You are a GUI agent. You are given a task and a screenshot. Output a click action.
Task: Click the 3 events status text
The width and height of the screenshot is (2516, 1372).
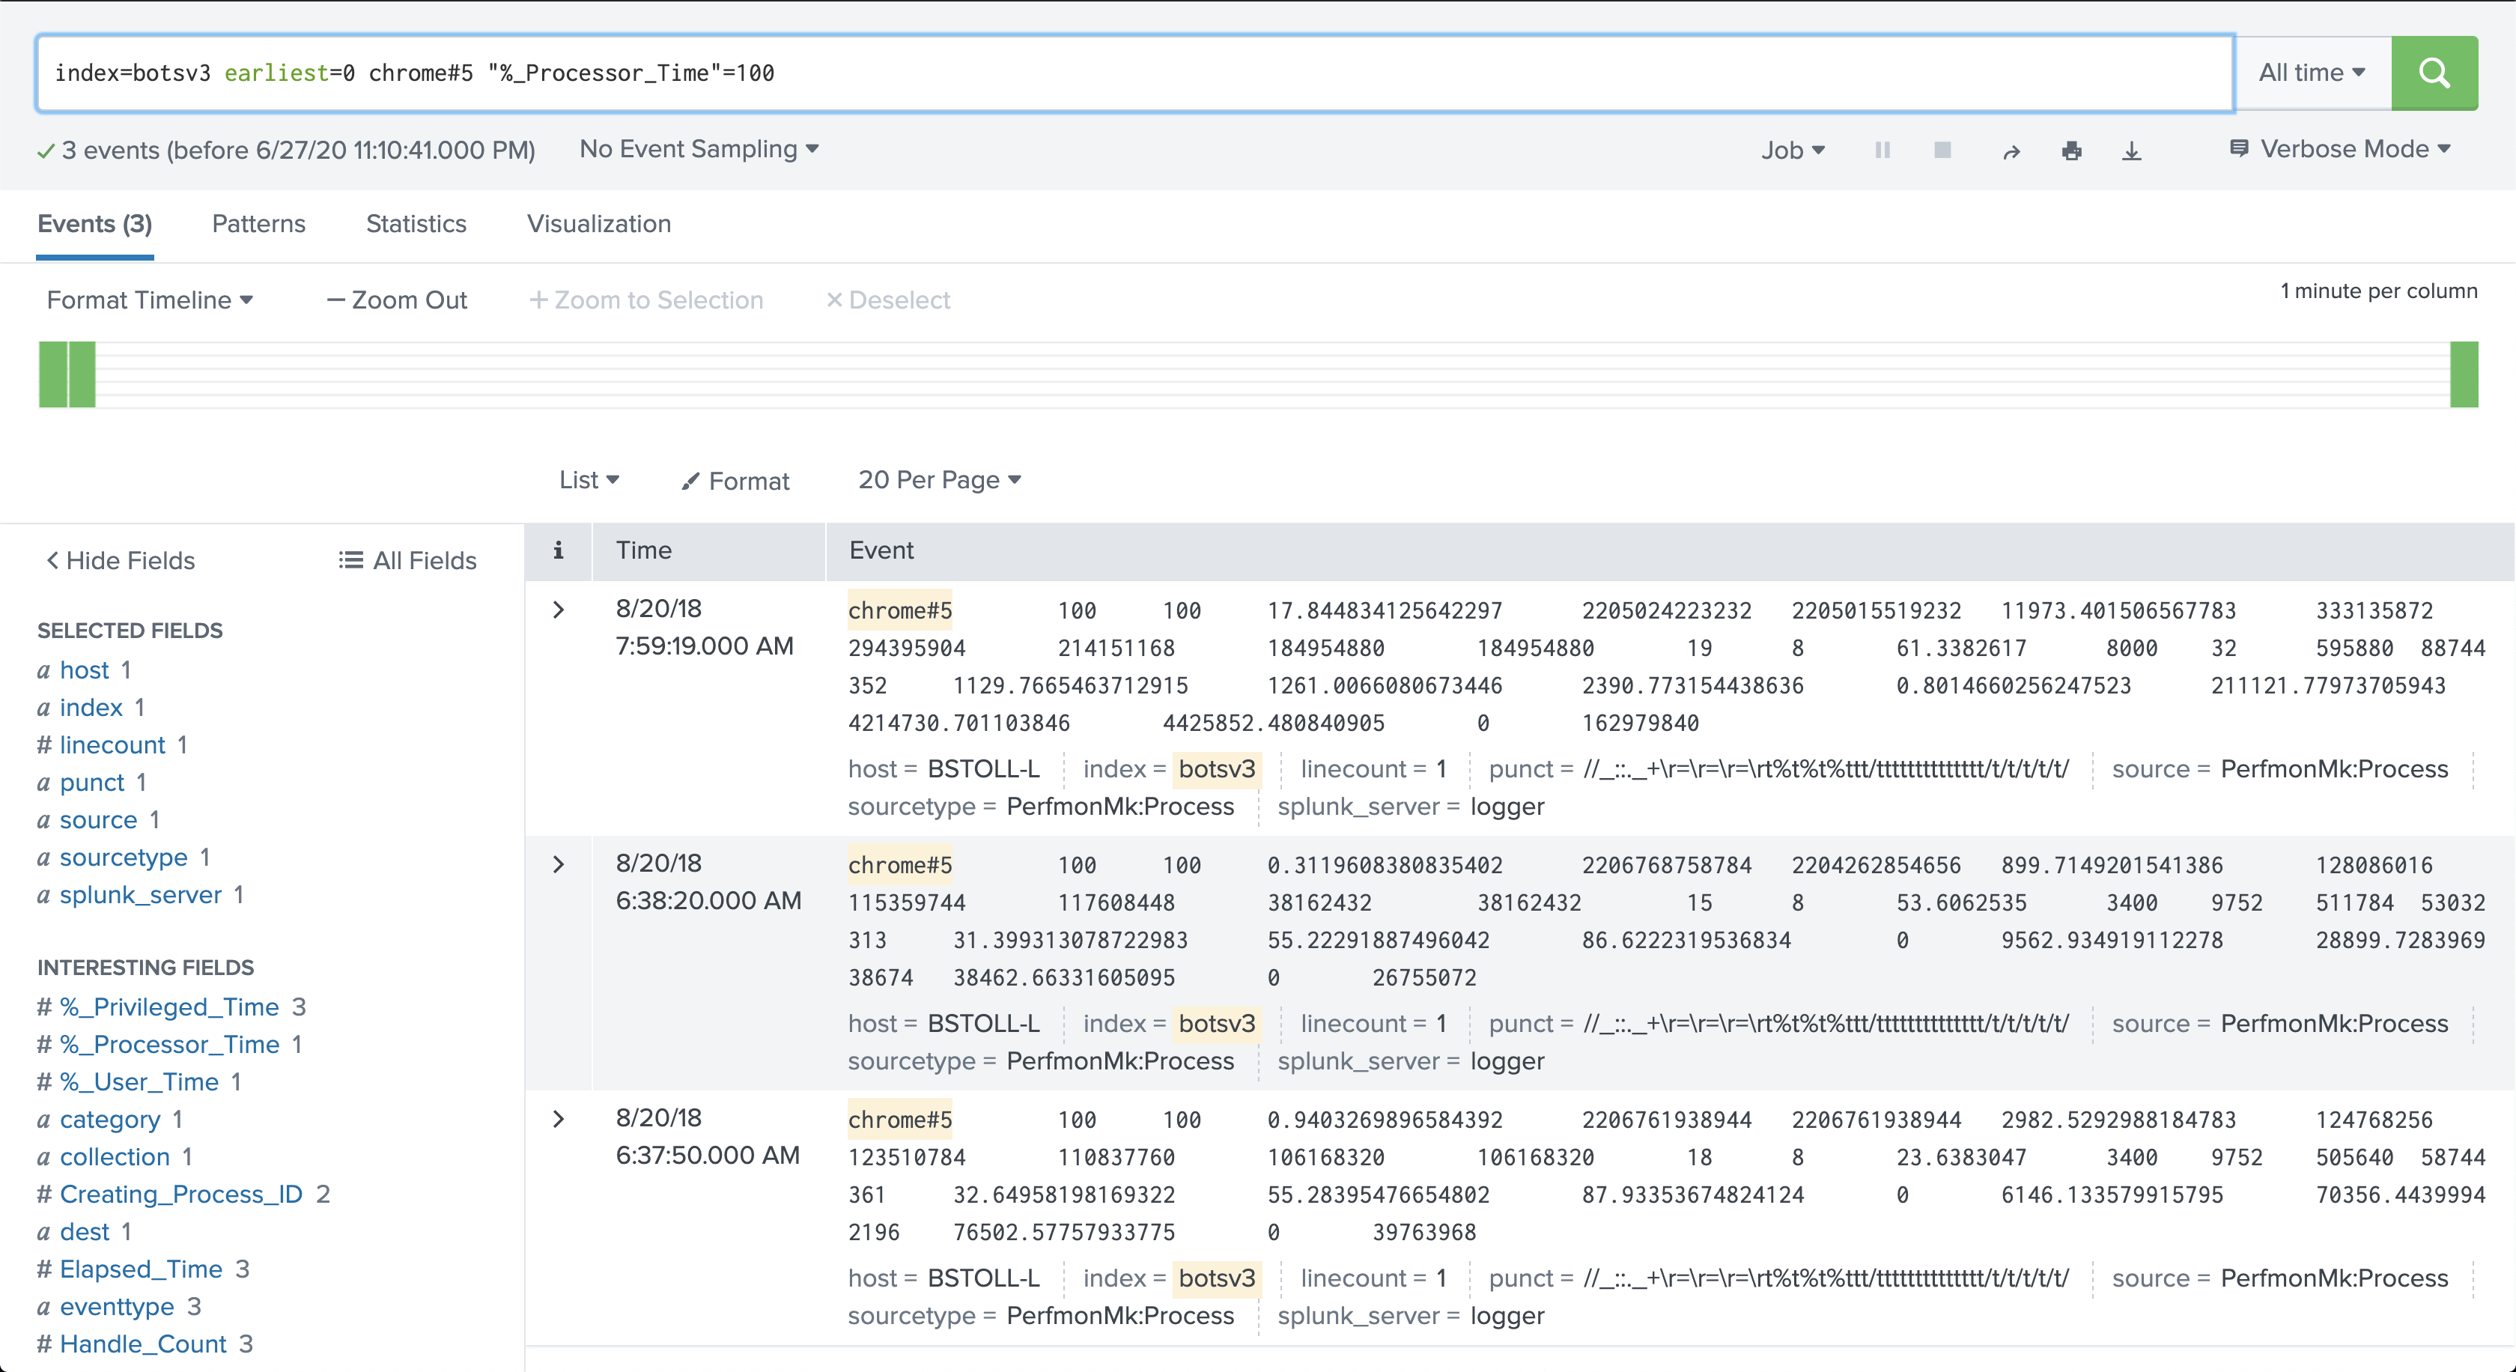coord(298,151)
